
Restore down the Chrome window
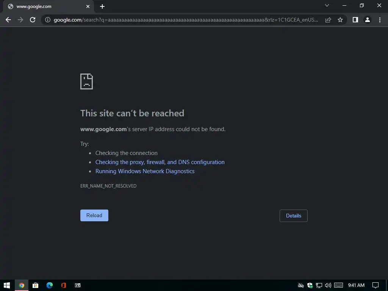point(362,5)
